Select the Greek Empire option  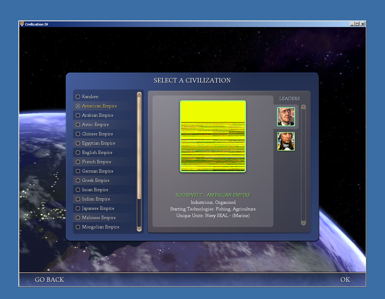pos(78,180)
